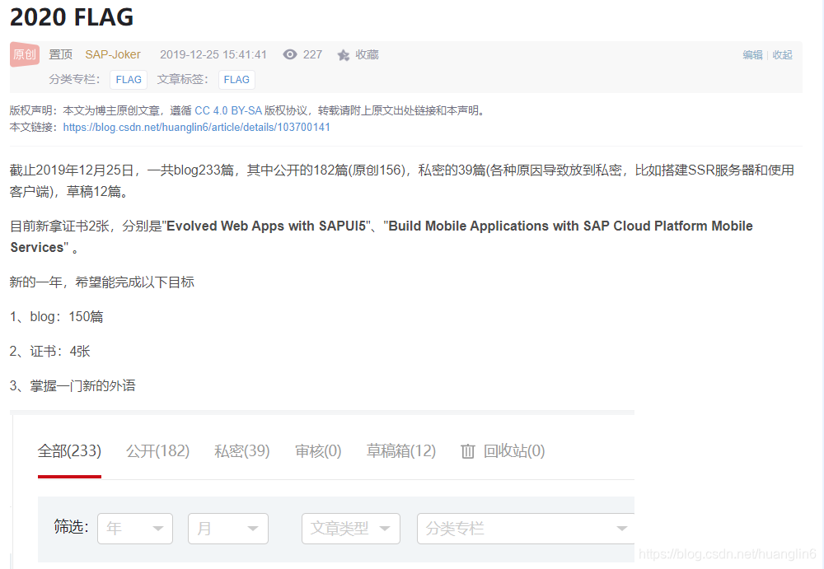Click FLAG category column tag
The width and height of the screenshot is (824, 569).
[129, 79]
